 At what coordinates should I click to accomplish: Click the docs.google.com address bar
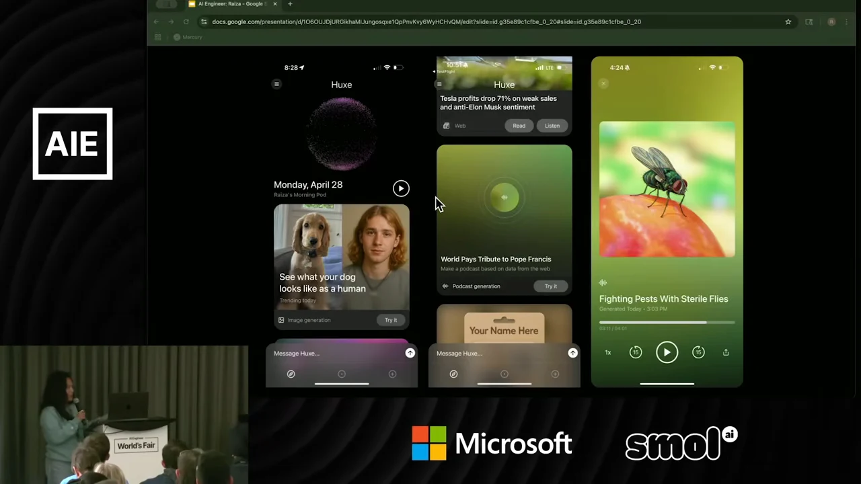498,22
